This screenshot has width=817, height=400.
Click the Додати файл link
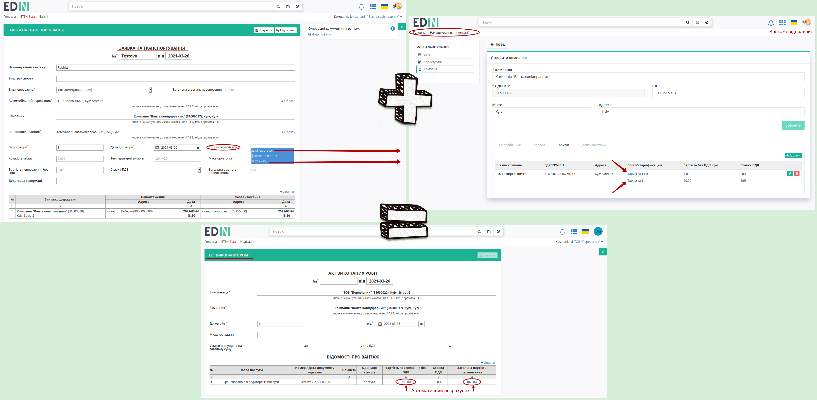(320, 34)
